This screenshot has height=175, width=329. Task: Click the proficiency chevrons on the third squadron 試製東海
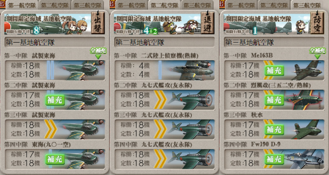(x=50, y=129)
